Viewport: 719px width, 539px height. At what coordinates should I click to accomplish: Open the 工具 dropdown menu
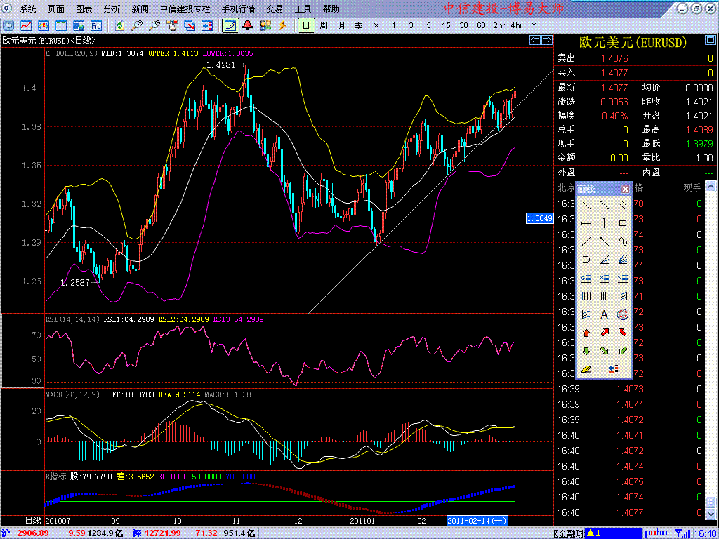[x=303, y=9]
